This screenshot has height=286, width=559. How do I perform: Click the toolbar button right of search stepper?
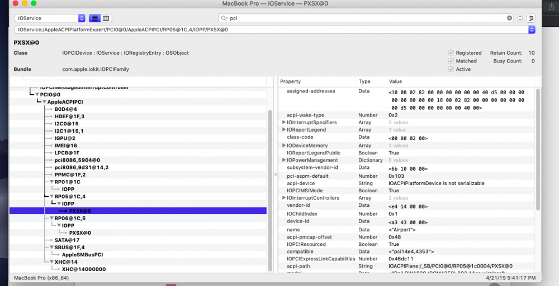click(x=530, y=18)
